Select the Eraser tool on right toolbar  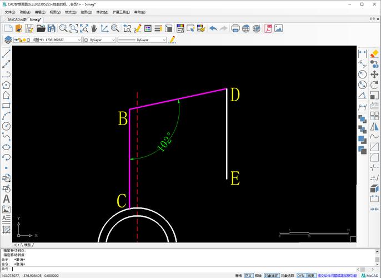point(374,53)
